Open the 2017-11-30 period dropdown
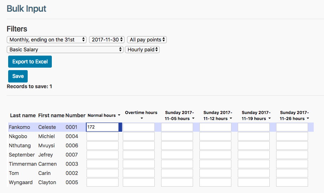This screenshot has width=324, height=193. point(107,40)
